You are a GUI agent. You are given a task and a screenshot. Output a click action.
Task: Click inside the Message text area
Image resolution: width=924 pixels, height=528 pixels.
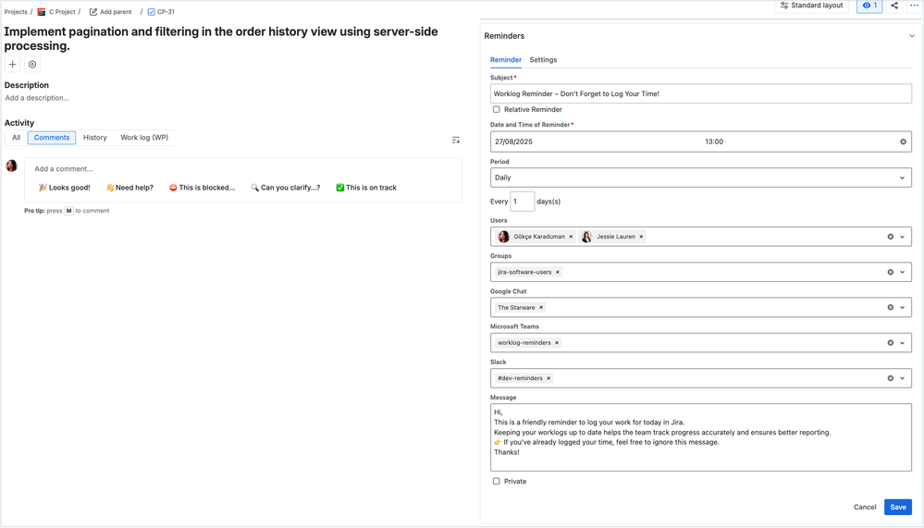click(x=701, y=437)
